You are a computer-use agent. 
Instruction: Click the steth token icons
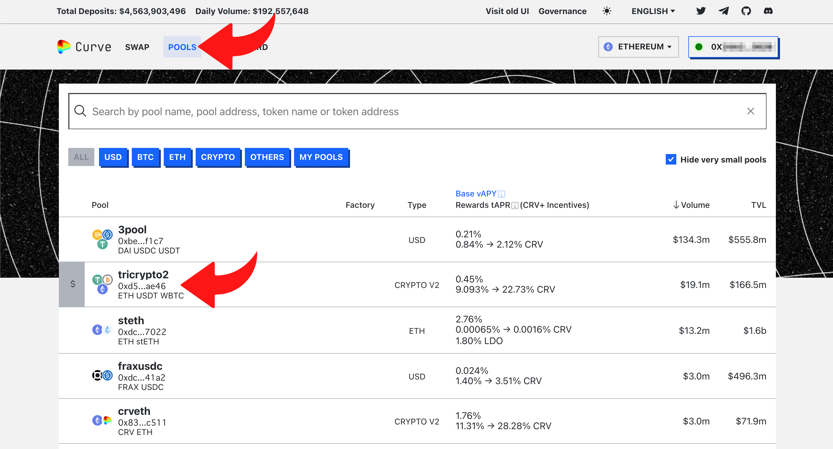click(103, 330)
